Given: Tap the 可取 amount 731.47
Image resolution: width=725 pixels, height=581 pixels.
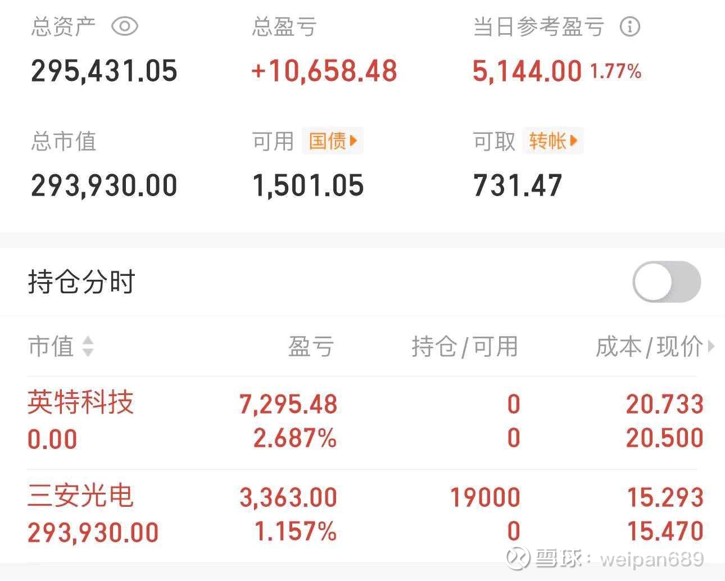Looking at the screenshot, I should click(x=518, y=186).
